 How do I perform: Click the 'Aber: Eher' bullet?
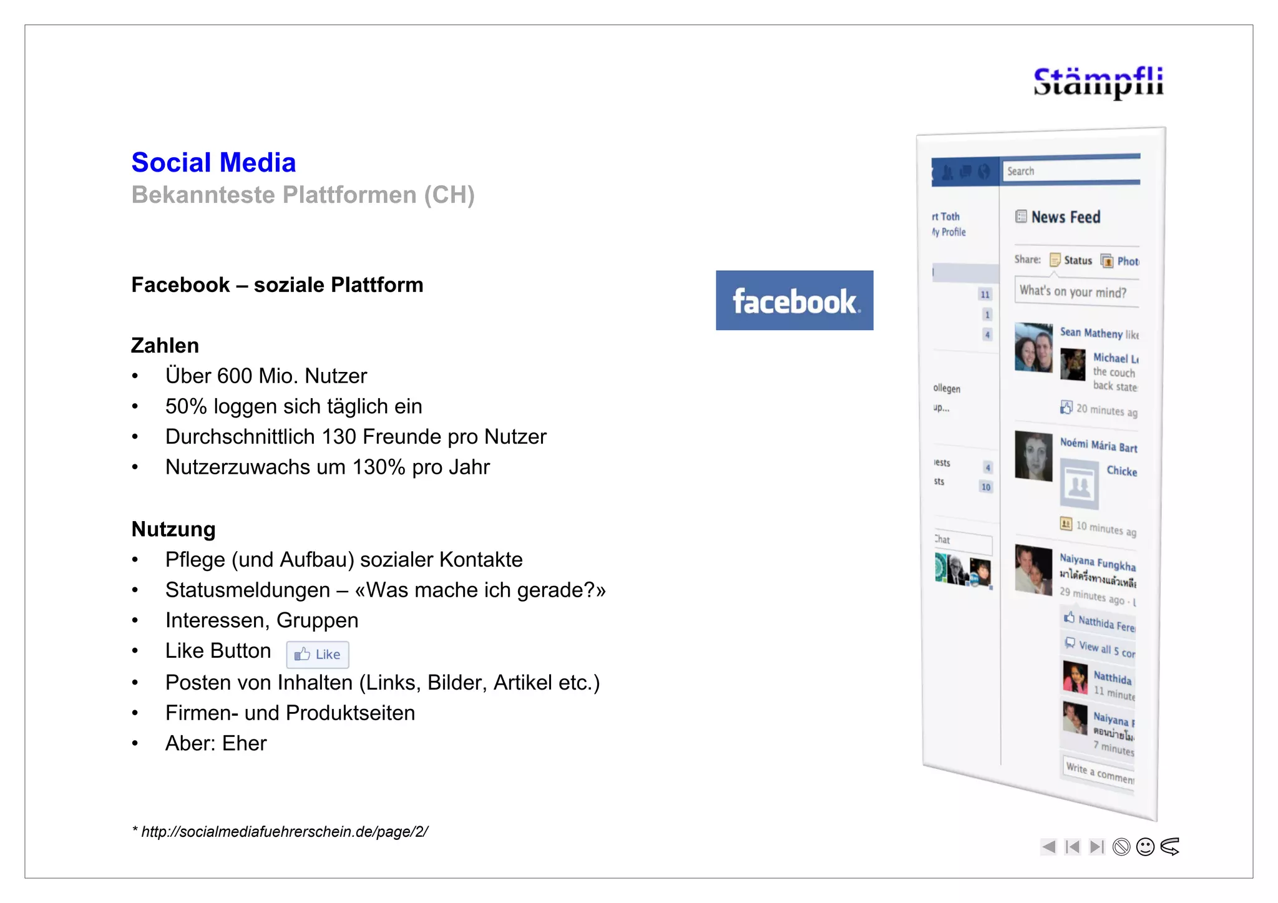(x=216, y=743)
